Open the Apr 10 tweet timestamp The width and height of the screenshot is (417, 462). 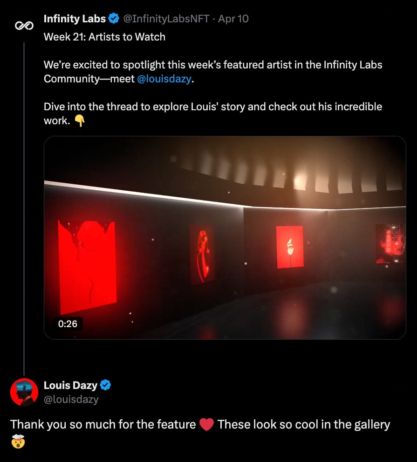pos(233,19)
